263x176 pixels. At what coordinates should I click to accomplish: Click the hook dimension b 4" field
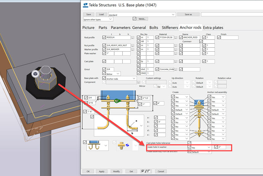click(162, 122)
